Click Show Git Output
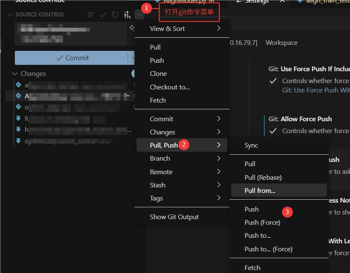The height and width of the screenshot is (273, 350). (182, 217)
